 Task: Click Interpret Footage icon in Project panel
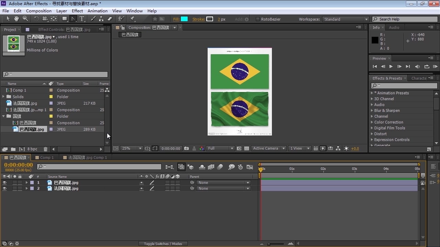[5, 149]
